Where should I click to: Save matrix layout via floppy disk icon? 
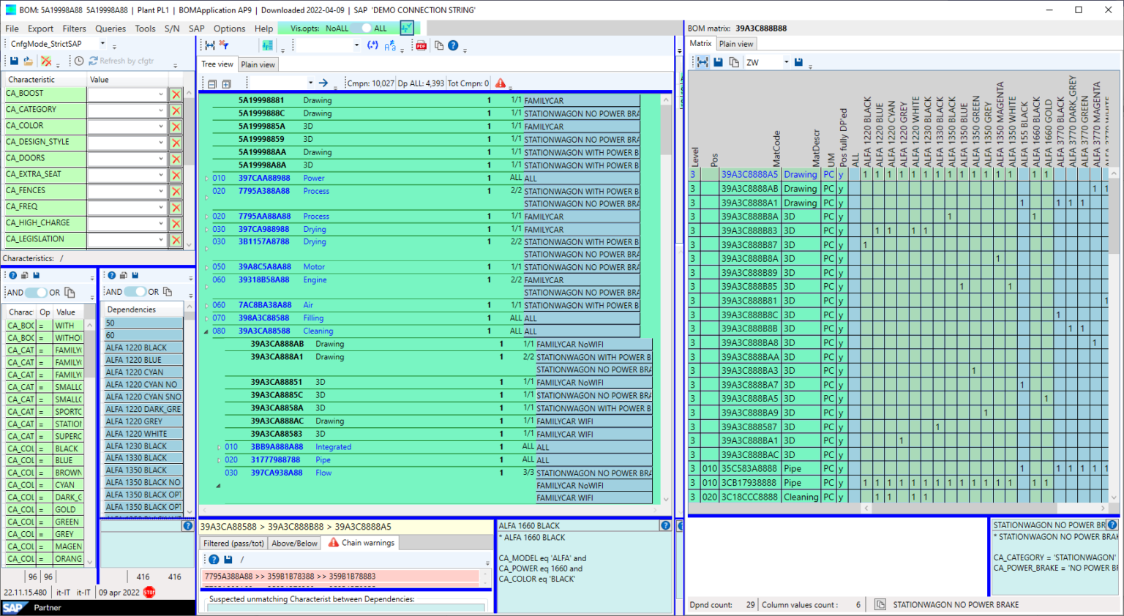(x=718, y=62)
